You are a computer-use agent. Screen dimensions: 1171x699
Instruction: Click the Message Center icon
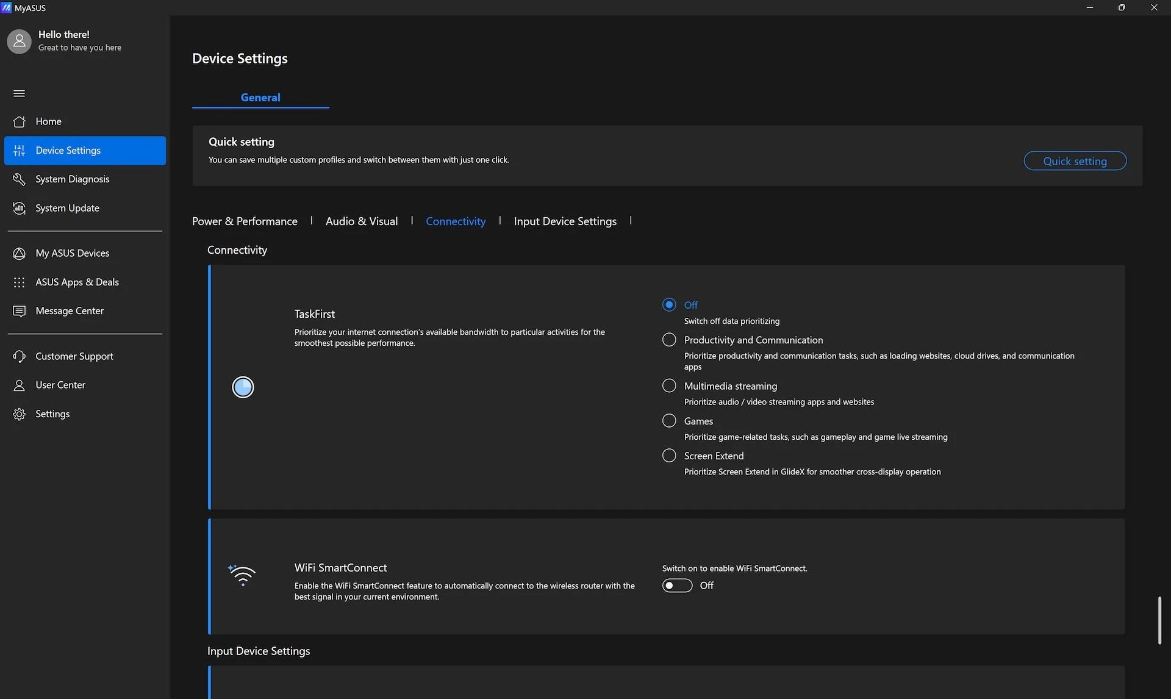[19, 311]
